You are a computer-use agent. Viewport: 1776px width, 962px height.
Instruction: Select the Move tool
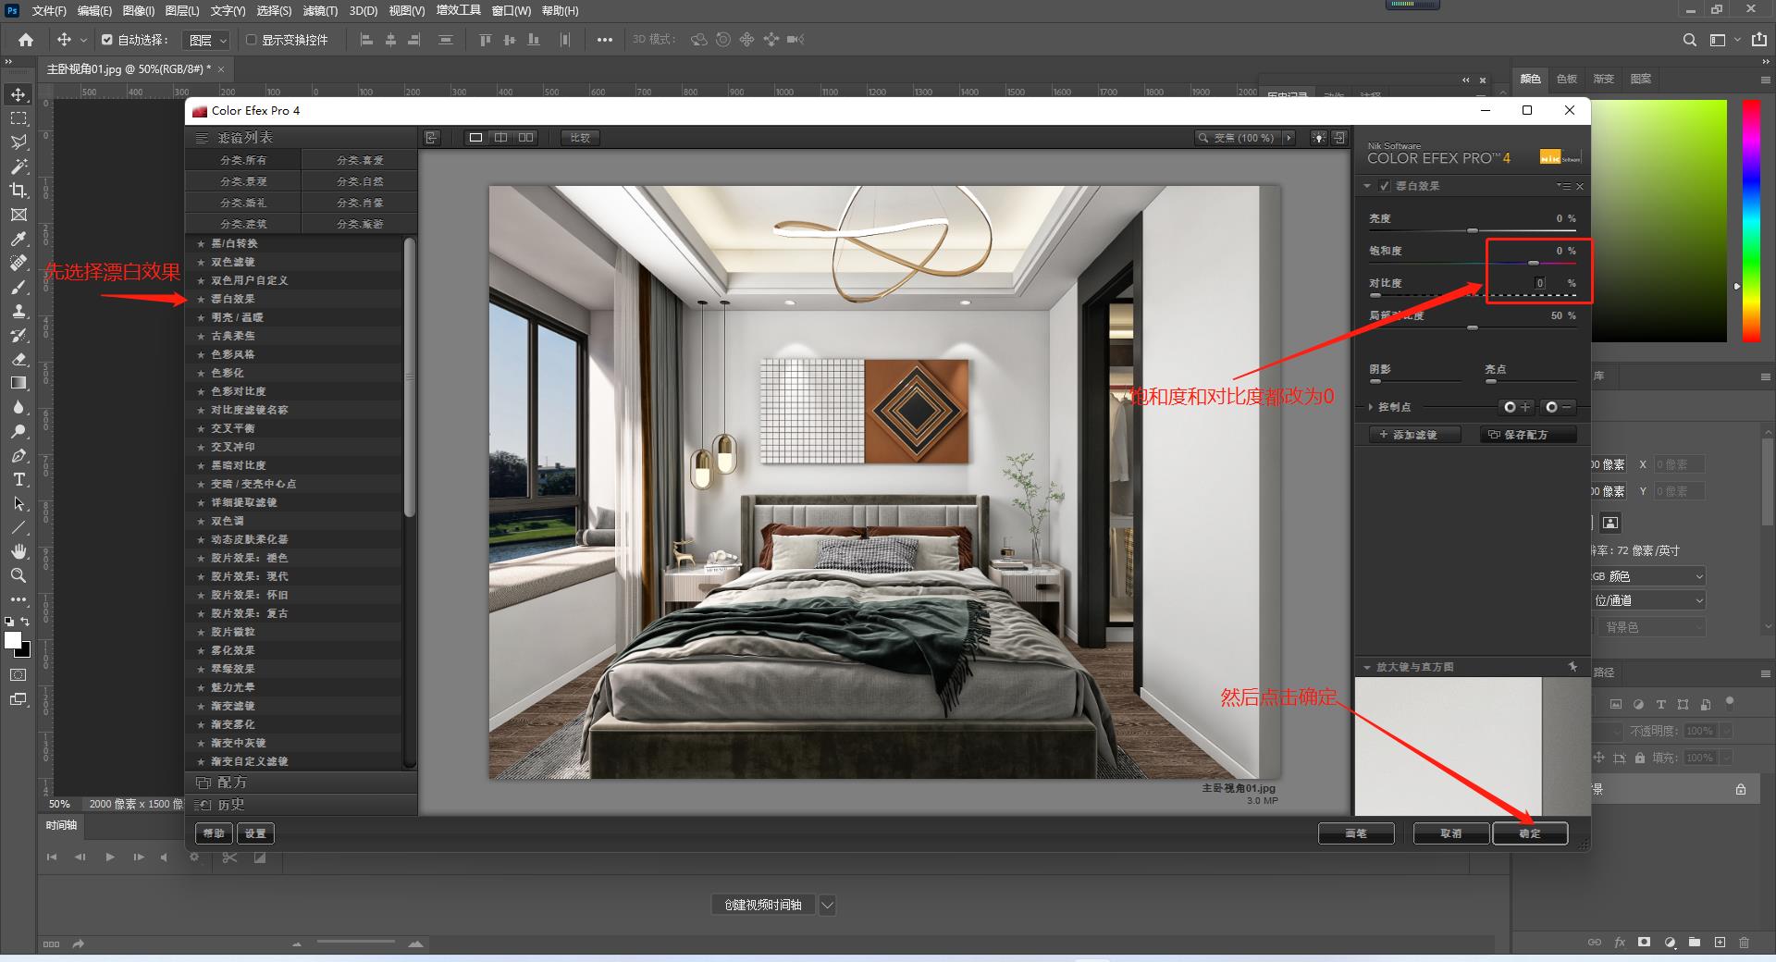click(x=18, y=93)
